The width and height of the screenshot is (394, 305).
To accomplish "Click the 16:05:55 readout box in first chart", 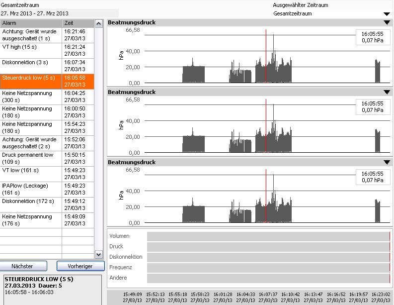I will pyautogui.click(x=373, y=37).
